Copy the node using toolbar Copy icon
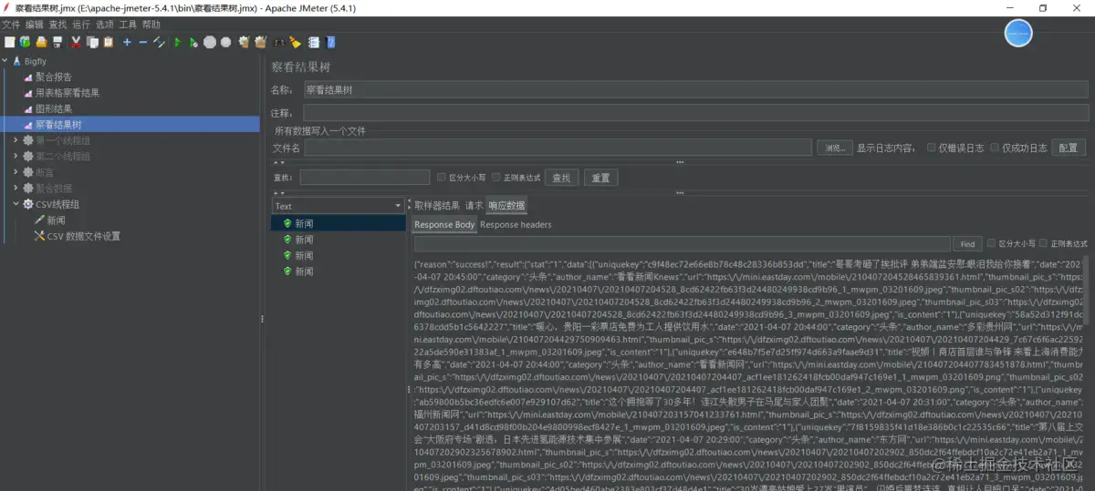Image resolution: width=1095 pixels, height=491 pixels. coord(92,42)
